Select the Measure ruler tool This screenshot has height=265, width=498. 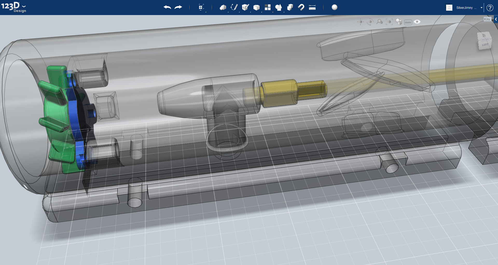click(x=312, y=7)
